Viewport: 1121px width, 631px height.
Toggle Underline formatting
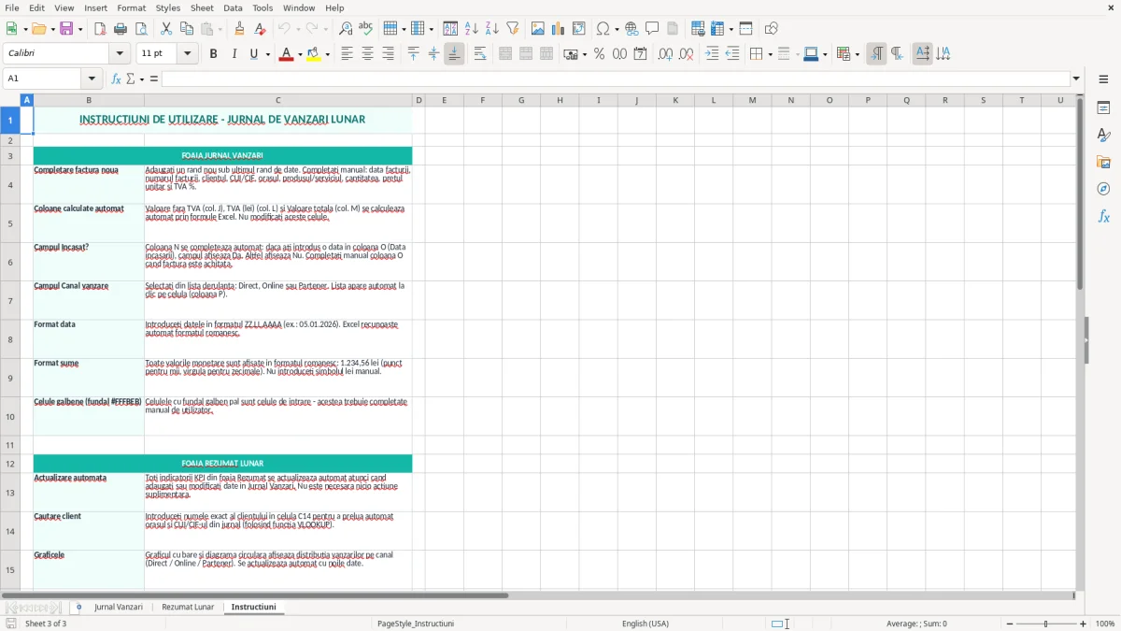[x=253, y=54]
